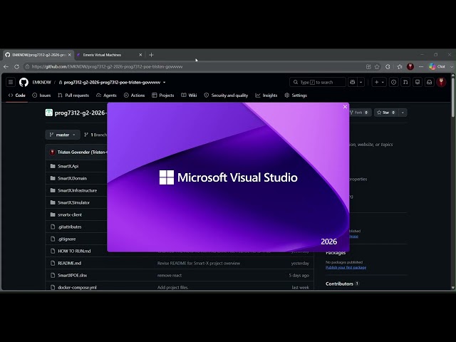The height and width of the screenshot is (342, 456).
Task: Open the Insights tab
Action: [x=266, y=95]
